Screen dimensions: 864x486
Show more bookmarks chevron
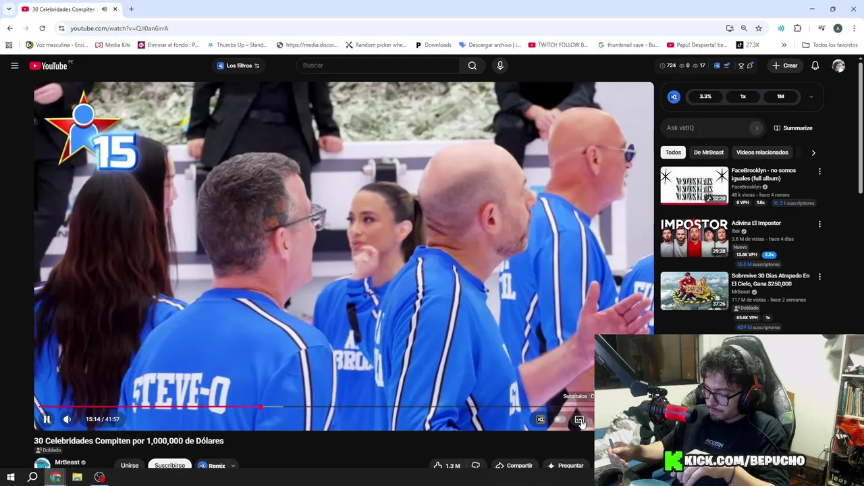pos(784,45)
